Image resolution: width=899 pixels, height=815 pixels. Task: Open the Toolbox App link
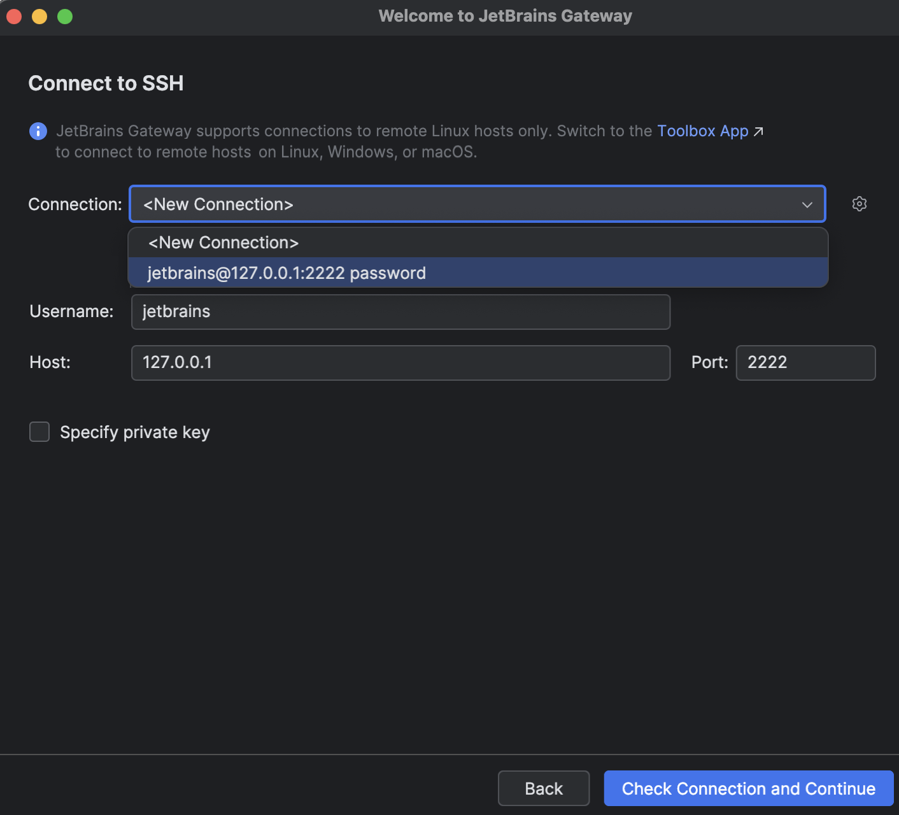point(702,131)
